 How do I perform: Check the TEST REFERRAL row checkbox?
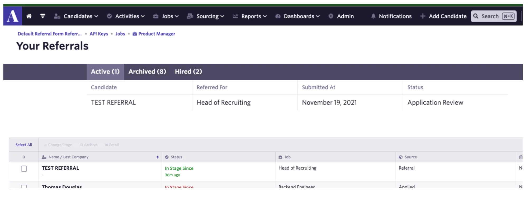24,169
